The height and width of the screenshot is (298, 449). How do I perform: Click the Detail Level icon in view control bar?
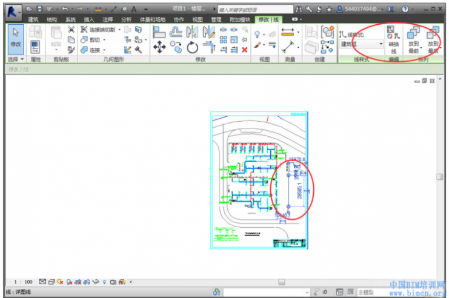[42, 282]
